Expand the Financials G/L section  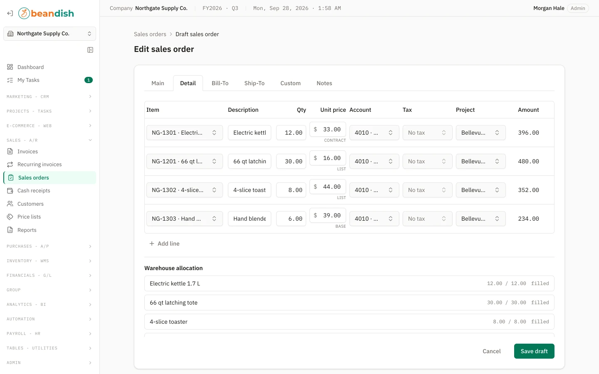tap(50, 276)
